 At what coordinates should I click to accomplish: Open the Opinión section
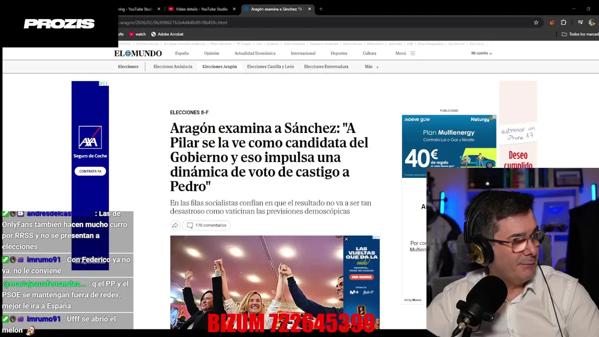(x=212, y=53)
